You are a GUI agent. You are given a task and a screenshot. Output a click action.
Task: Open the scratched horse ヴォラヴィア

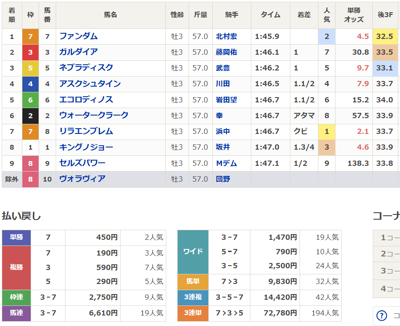[x=82, y=179]
